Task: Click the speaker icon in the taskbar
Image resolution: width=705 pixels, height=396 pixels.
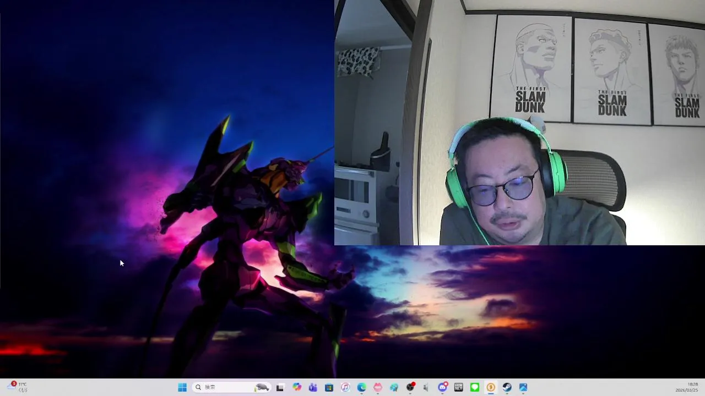Action: coord(426,387)
